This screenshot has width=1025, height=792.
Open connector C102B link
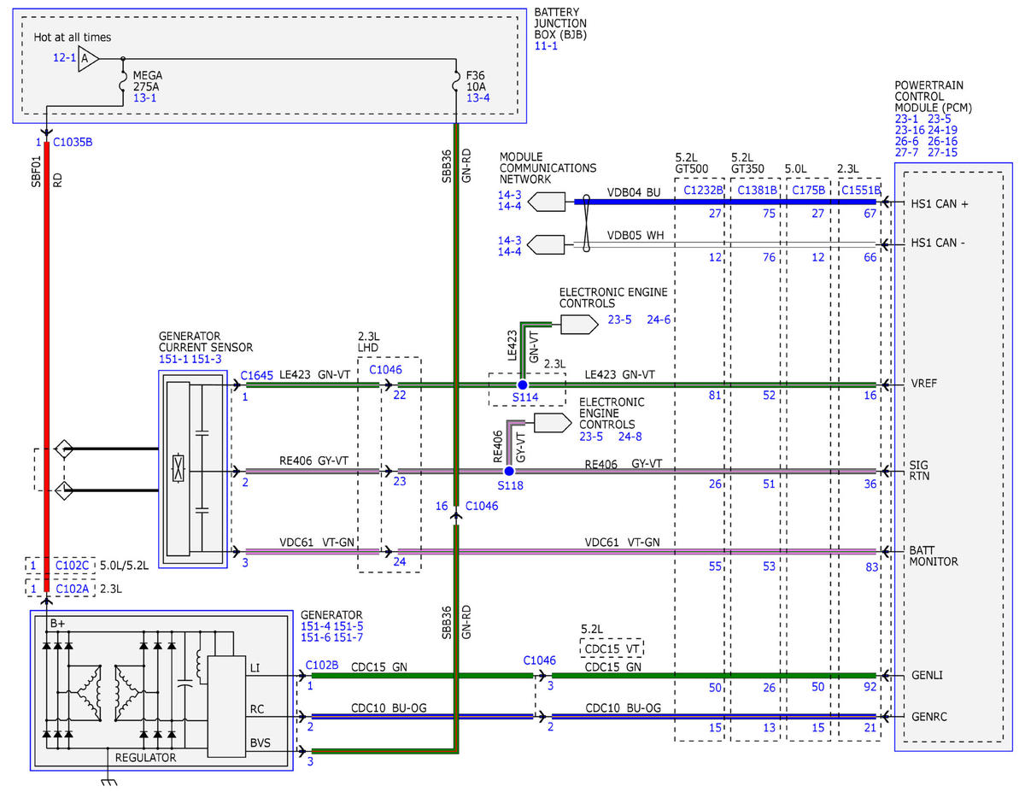321,664
